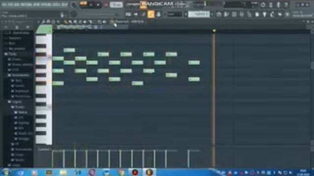Viewport: 314px width, 176px height.
Task: Open the Channel rack view icon
Action: [234, 14]
